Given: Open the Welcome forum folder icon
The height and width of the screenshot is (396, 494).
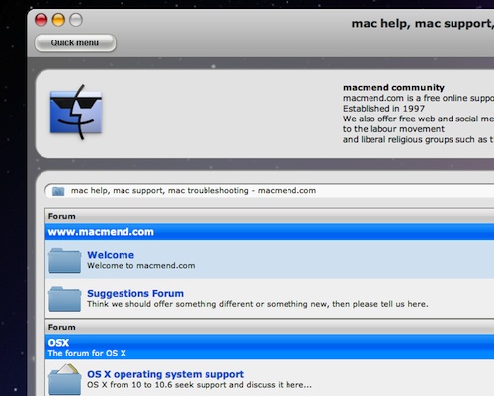Looking at the screenshot, I should pos(65,260).
